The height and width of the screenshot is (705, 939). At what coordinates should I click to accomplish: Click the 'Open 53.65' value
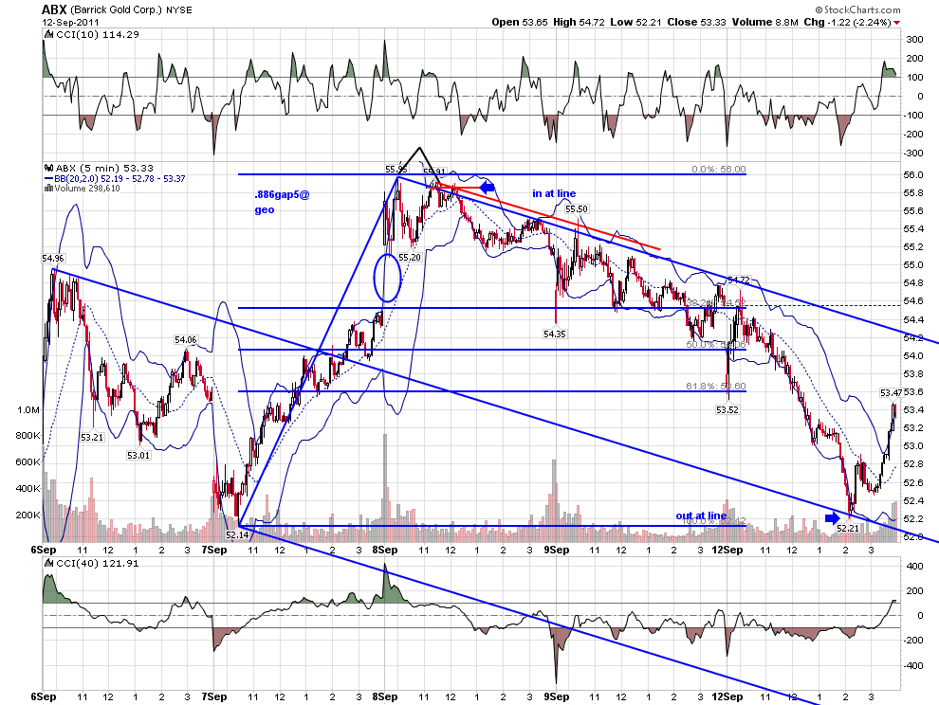[x=519, y=22]
